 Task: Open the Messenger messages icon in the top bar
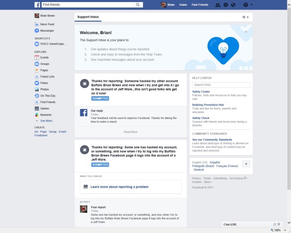point(225,5)
